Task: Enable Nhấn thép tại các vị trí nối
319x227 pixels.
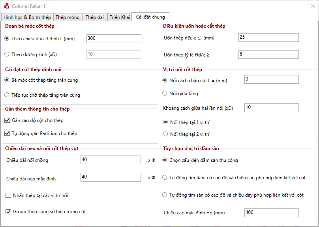Action: coord(9,195)
